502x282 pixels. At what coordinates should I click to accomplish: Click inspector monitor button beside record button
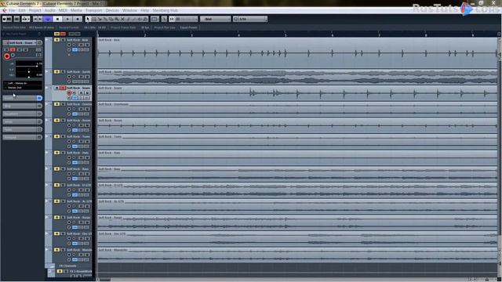(13, 56)
